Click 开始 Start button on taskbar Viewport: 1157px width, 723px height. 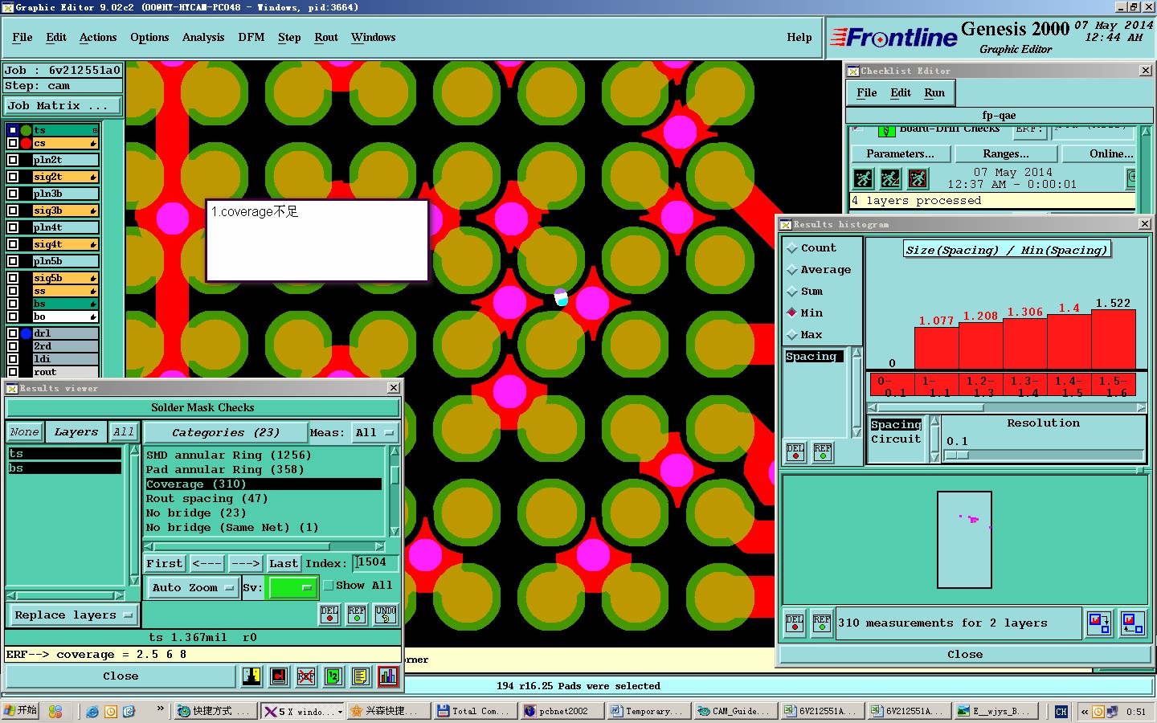click(21, 711)
